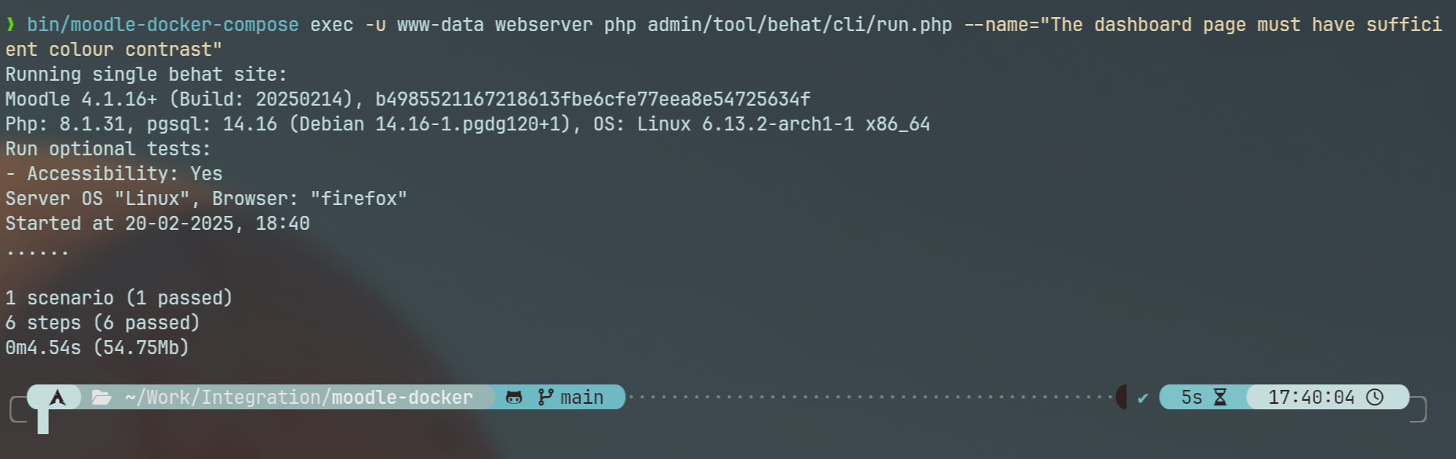The image size is (1456, 459).
Task: Click the green success checkmark
Action: [x=1143, y=398]
